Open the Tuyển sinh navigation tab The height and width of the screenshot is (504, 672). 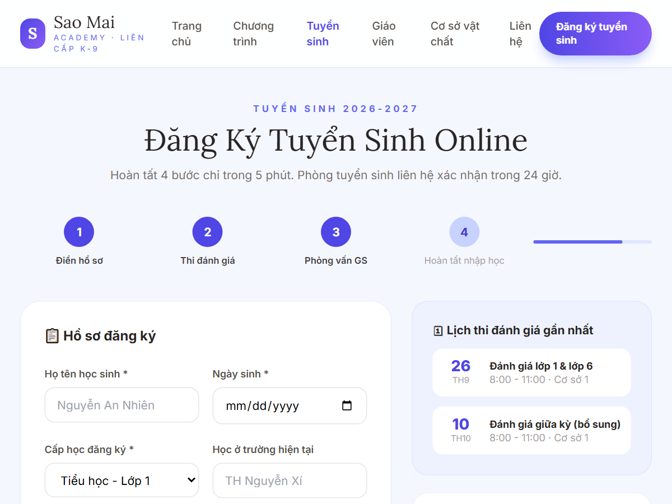click(x=323, y=34)
